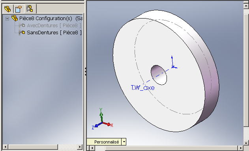Click the right arrow of the tree panel scrollbar
The image size is (249, 151).
point(80,147)
